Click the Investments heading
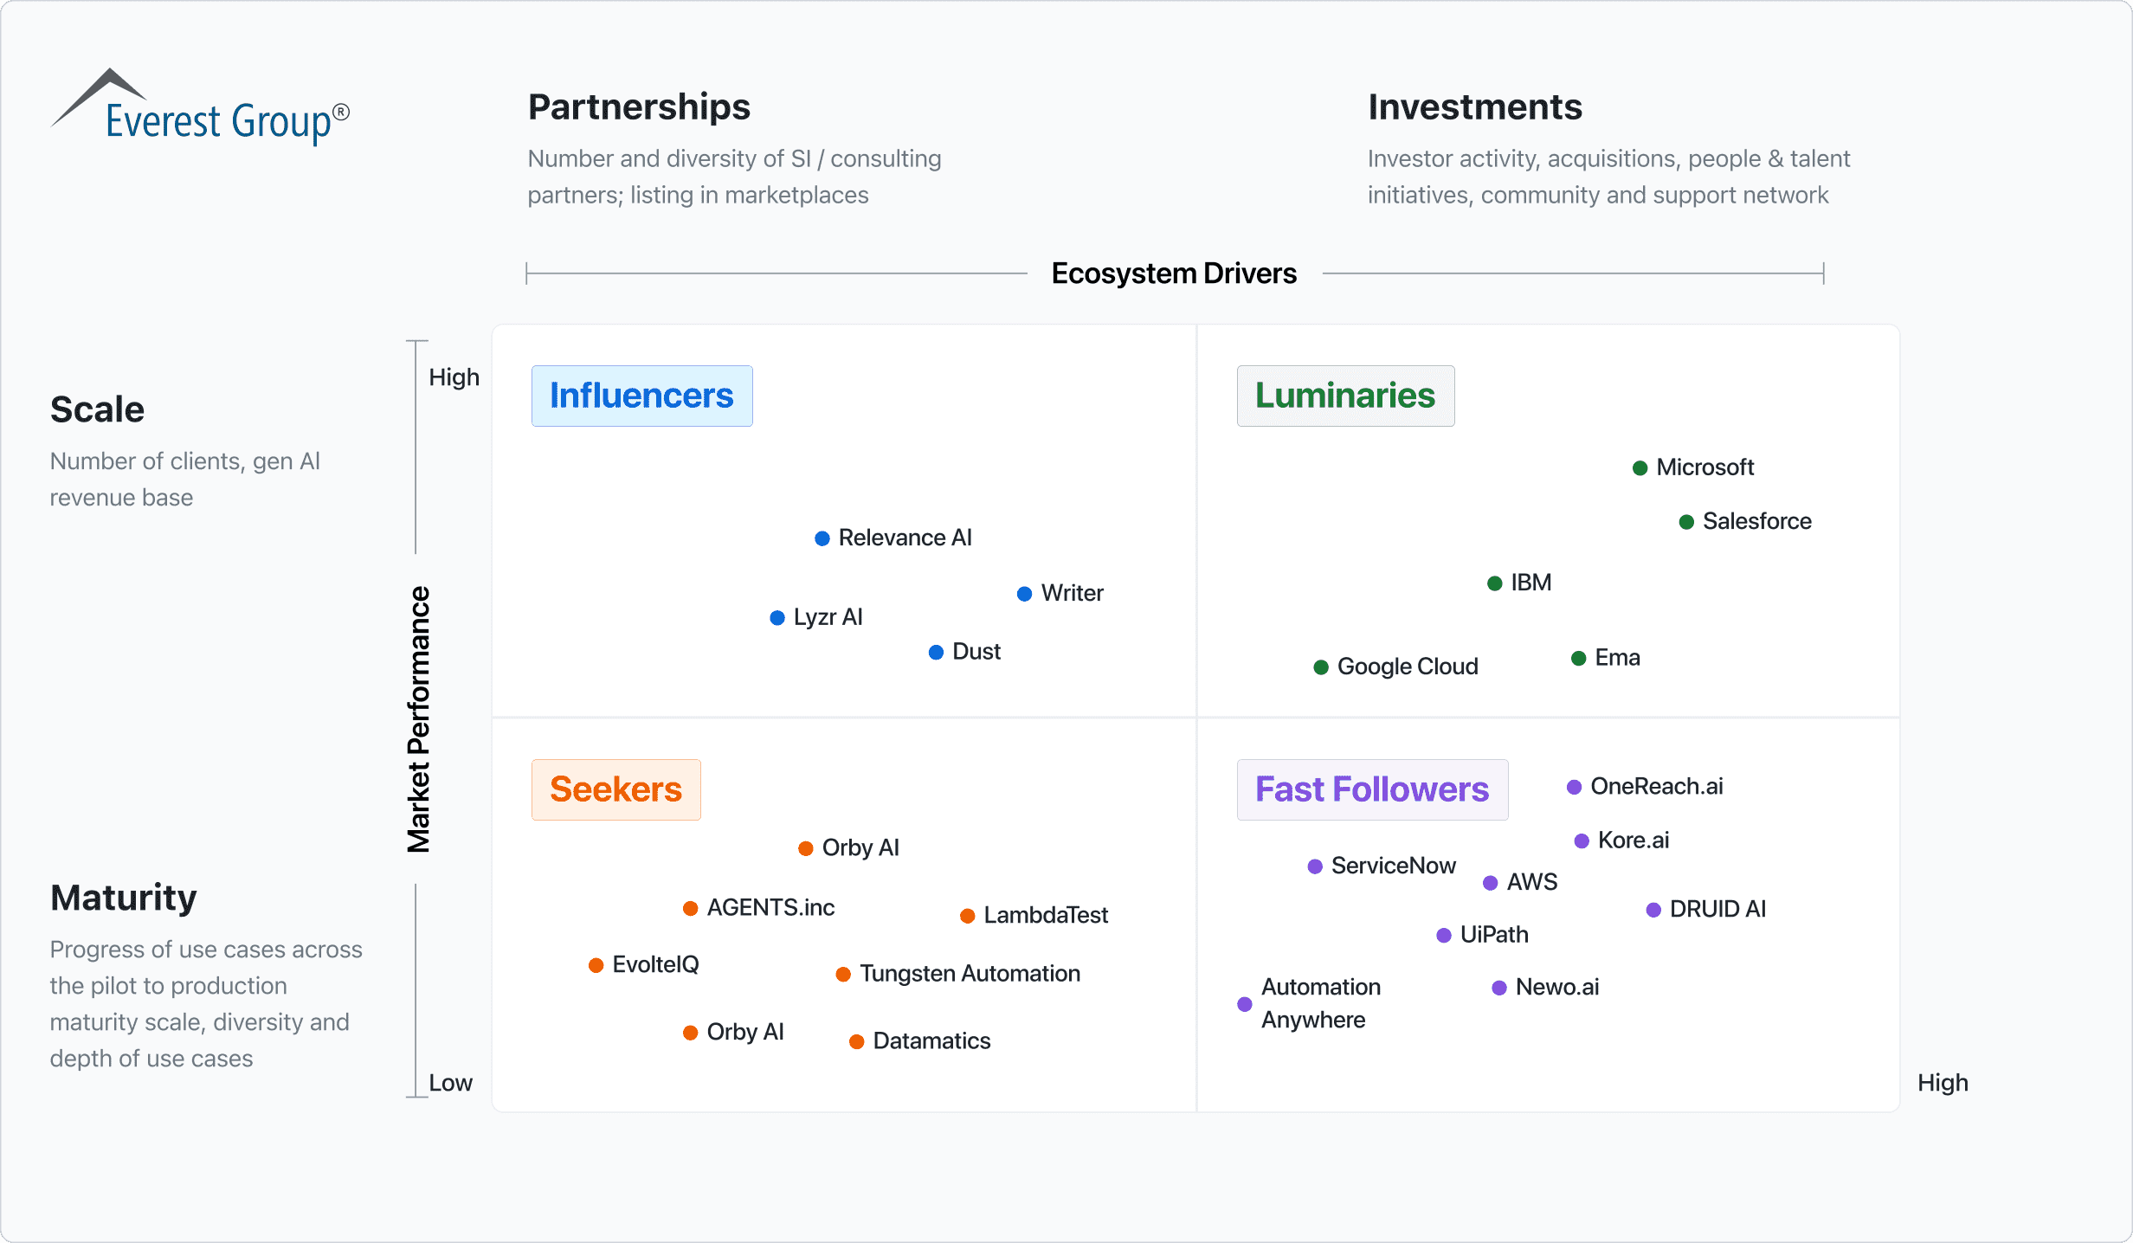 coord(1475,107)
